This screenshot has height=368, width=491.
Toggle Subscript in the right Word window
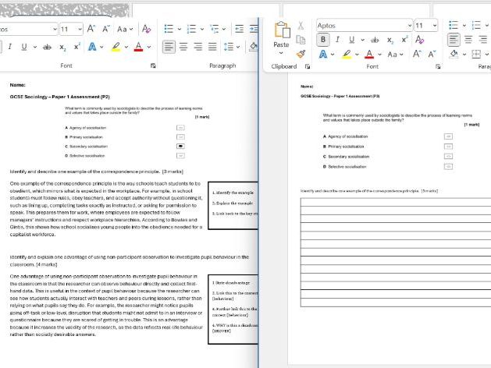point(390,40)
